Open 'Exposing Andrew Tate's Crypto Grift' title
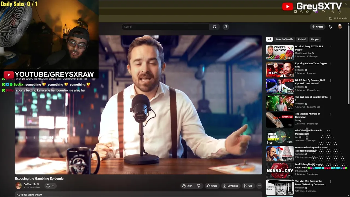 (311, 65)
